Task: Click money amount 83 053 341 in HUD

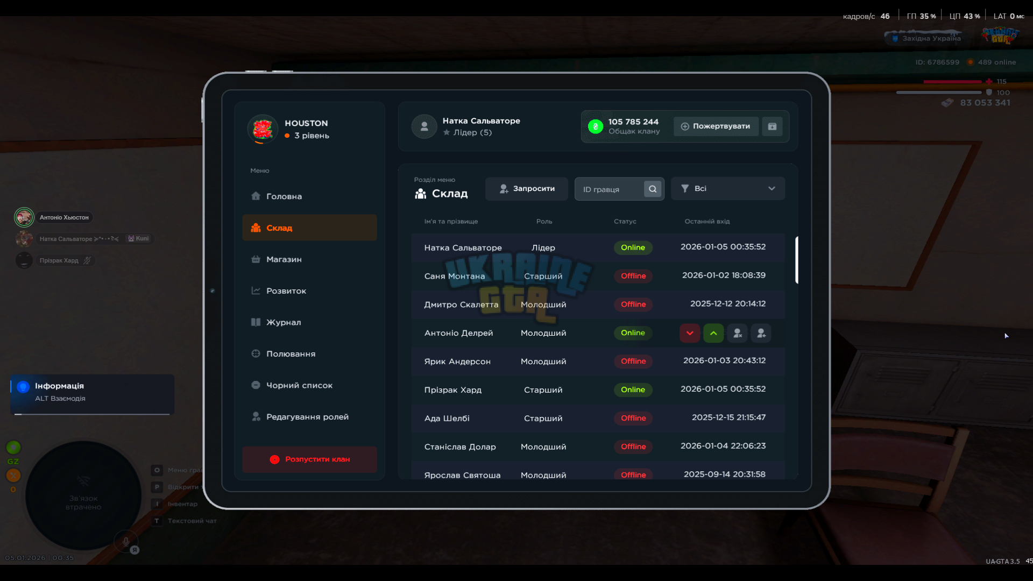Action: (985, 103)
